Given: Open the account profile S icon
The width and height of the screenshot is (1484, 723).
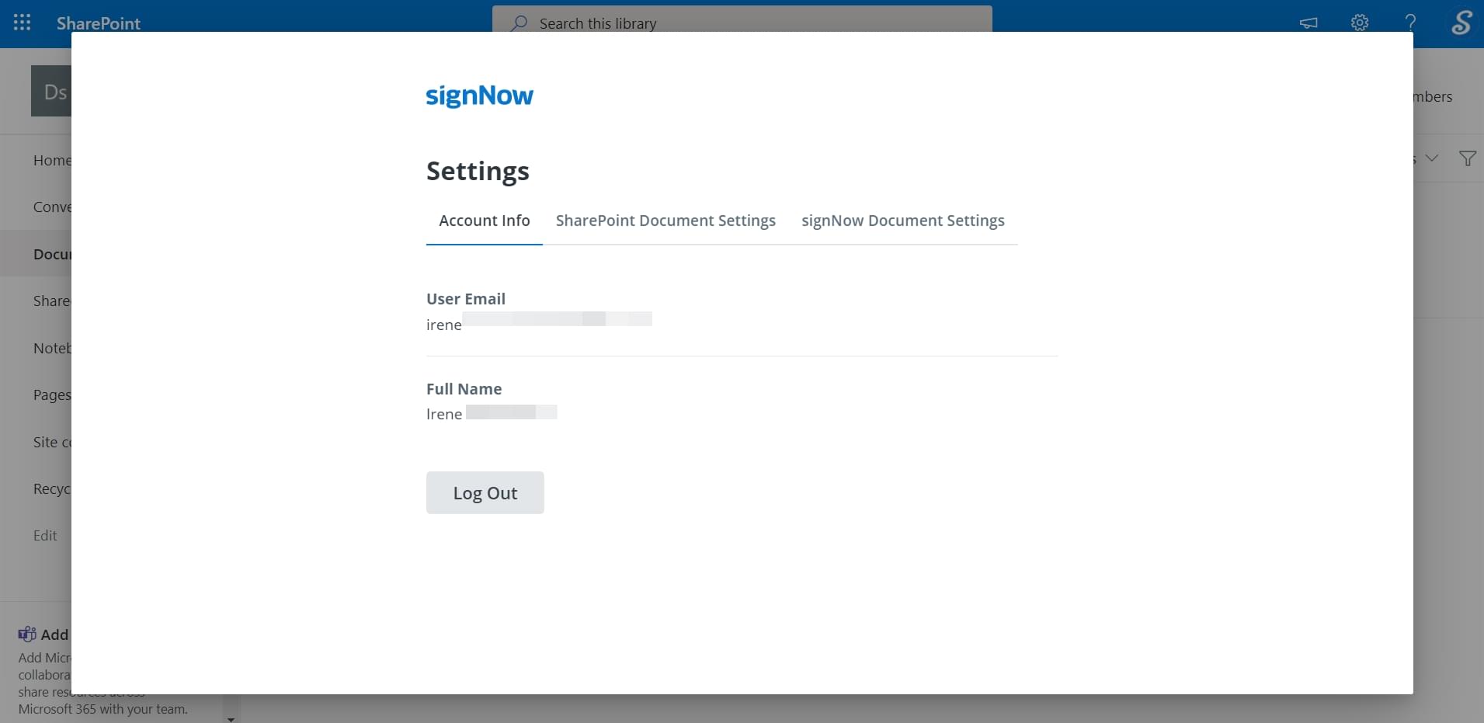Looking at the screenshot, I should pyautogui.click(x=1461, y=22).
